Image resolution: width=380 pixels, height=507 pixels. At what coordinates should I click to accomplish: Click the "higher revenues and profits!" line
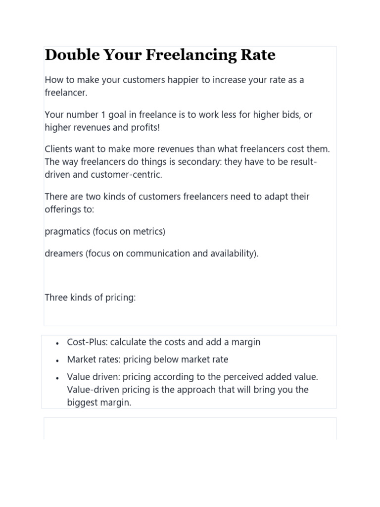pos(102,128)
